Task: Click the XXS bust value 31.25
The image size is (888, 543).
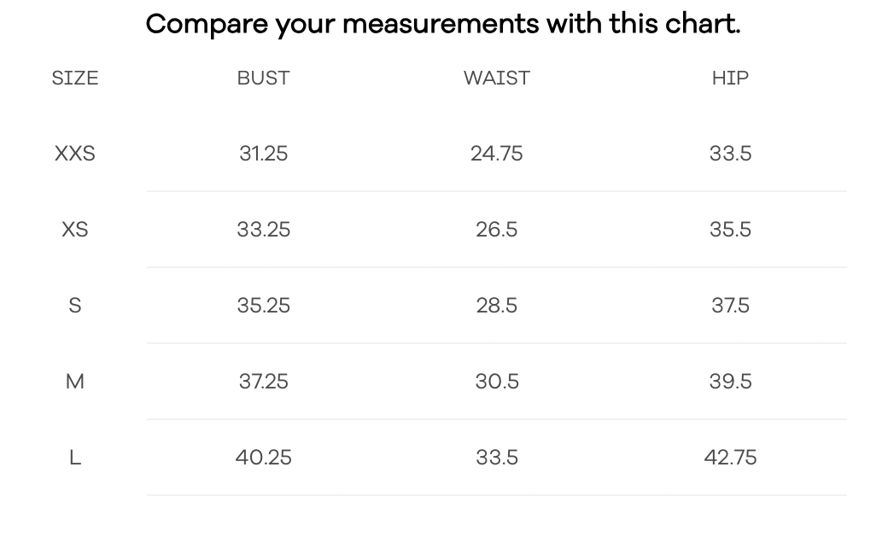Action: click(x=263, y=154)
